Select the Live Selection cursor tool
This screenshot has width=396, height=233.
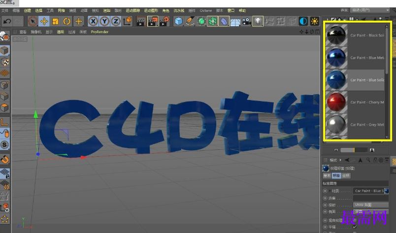(33, 21)
